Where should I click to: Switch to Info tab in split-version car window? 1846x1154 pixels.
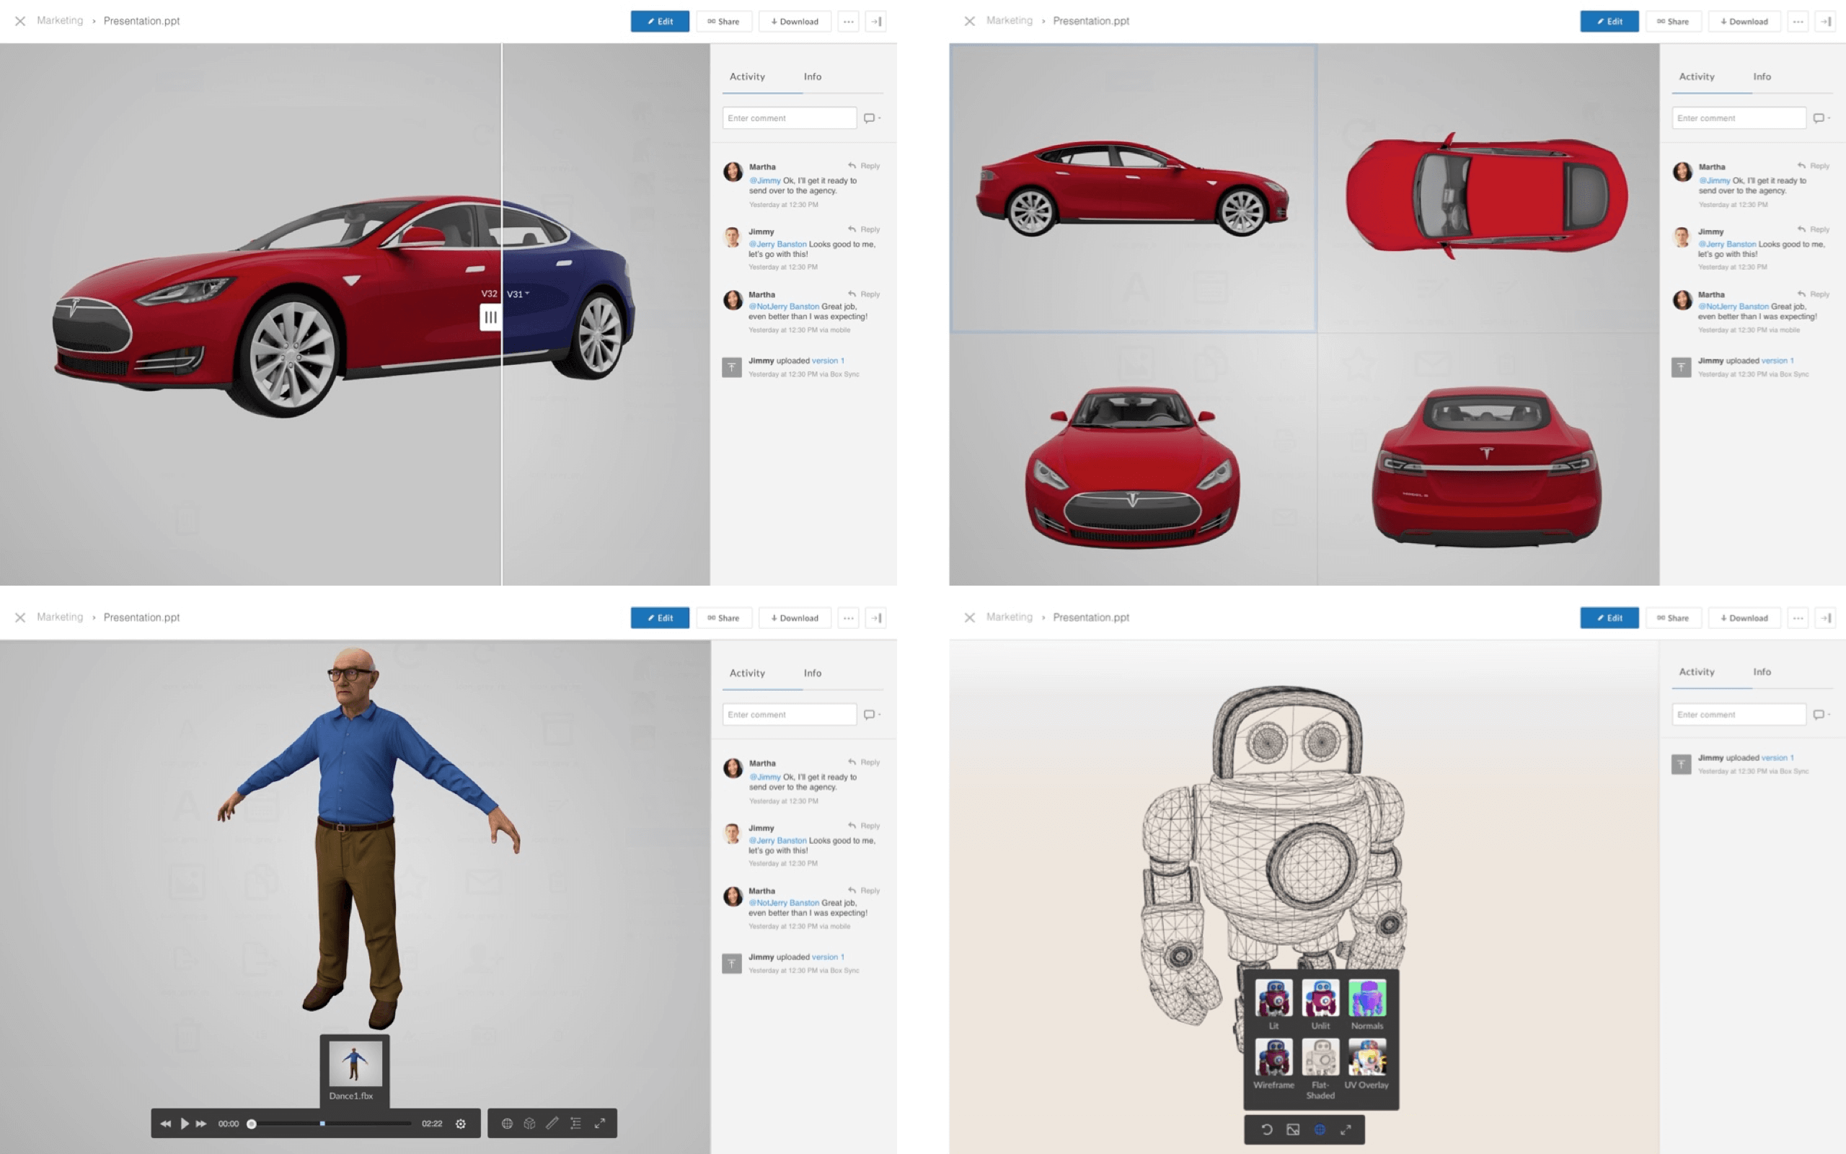(x=813, y=76)
